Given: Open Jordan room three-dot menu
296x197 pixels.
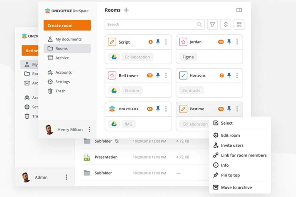Looking at the screenshot, I should tap(237, 42).
